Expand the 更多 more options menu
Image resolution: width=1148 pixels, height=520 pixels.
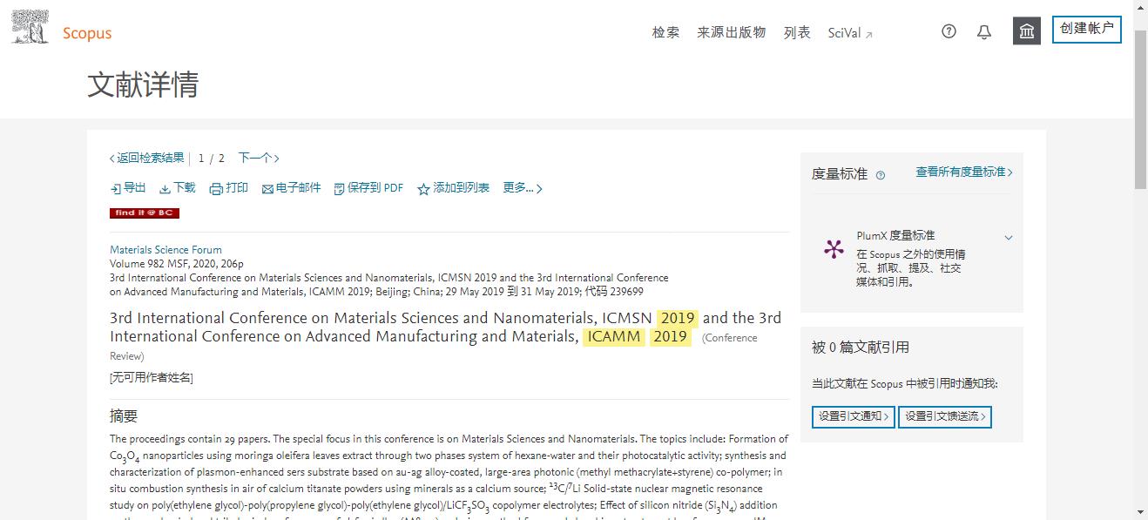pos(523,188)
